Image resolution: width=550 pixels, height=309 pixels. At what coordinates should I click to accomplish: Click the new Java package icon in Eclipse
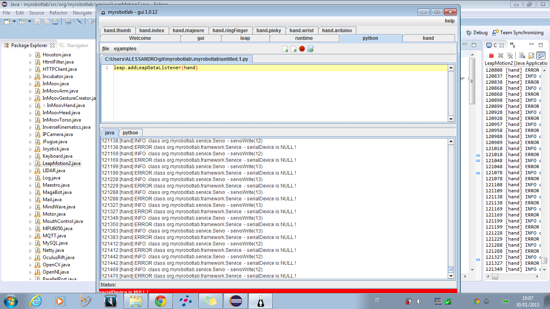[x=23, y=21]
